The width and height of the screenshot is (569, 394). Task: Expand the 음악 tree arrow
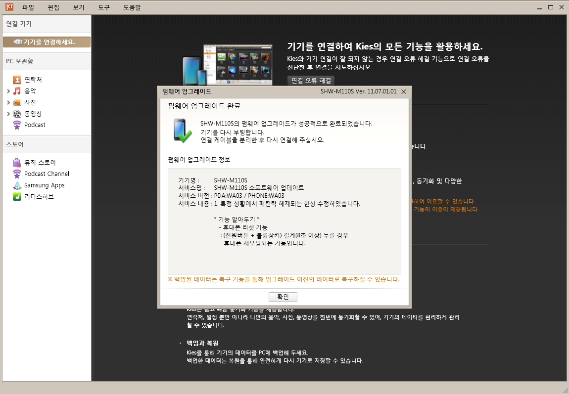8,91
